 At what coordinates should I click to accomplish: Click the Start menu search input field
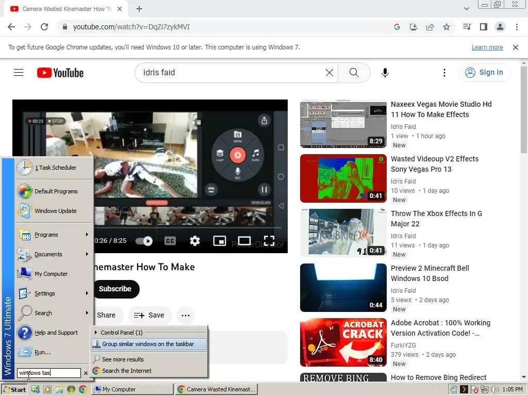pos(49,373)
